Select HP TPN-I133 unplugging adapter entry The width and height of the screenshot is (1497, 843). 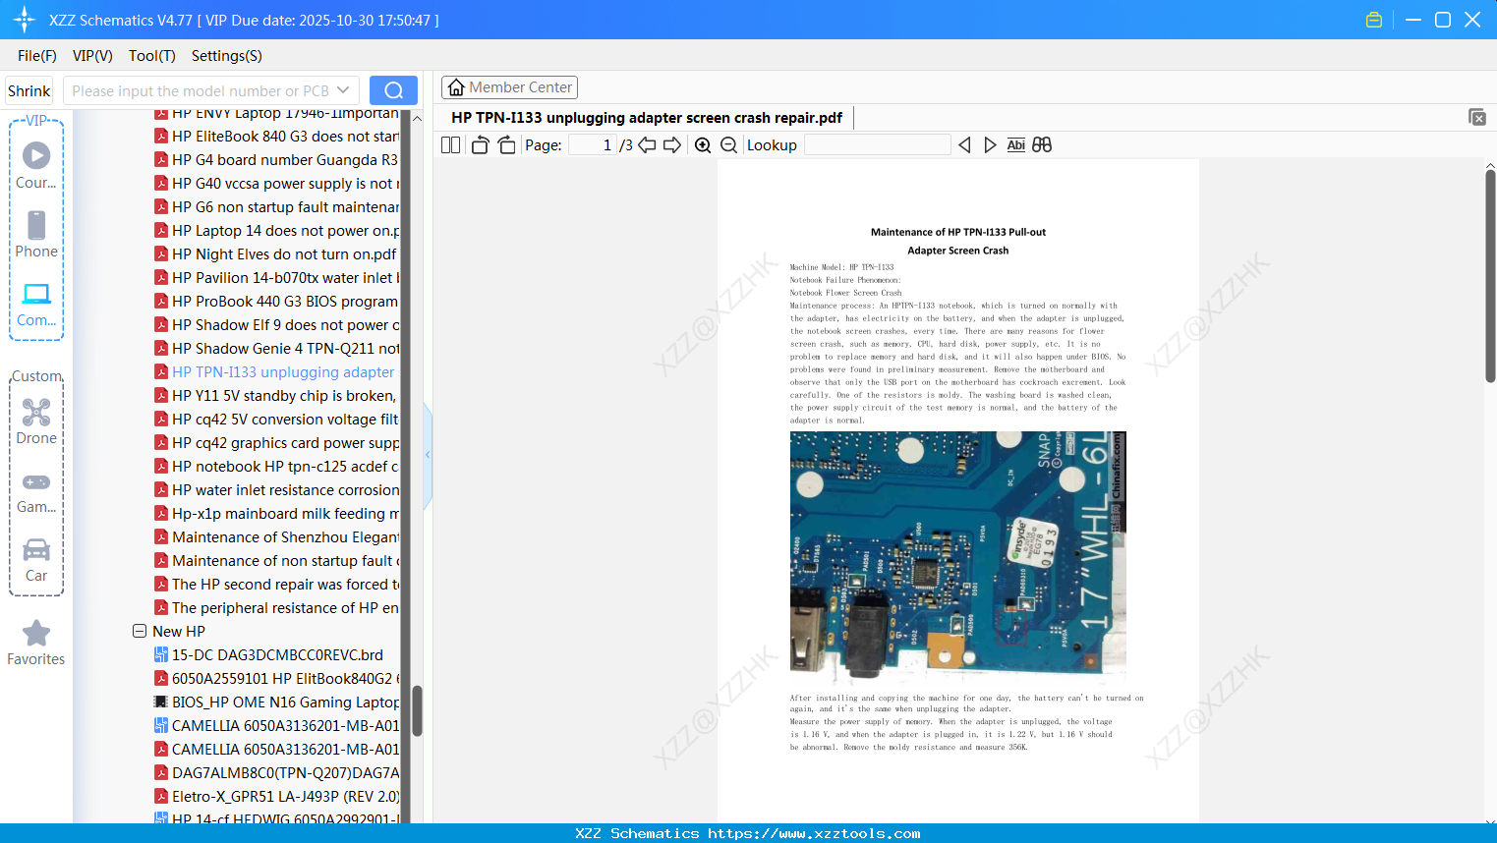pos(275,372)
